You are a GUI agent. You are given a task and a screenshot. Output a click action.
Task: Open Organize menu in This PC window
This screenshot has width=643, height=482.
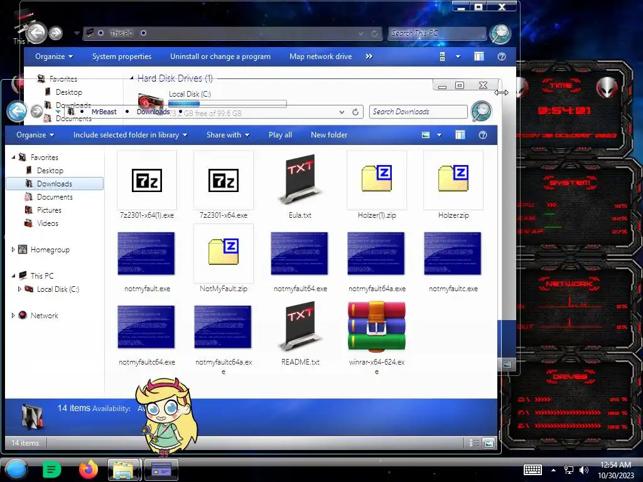click(x=54, y=56)
